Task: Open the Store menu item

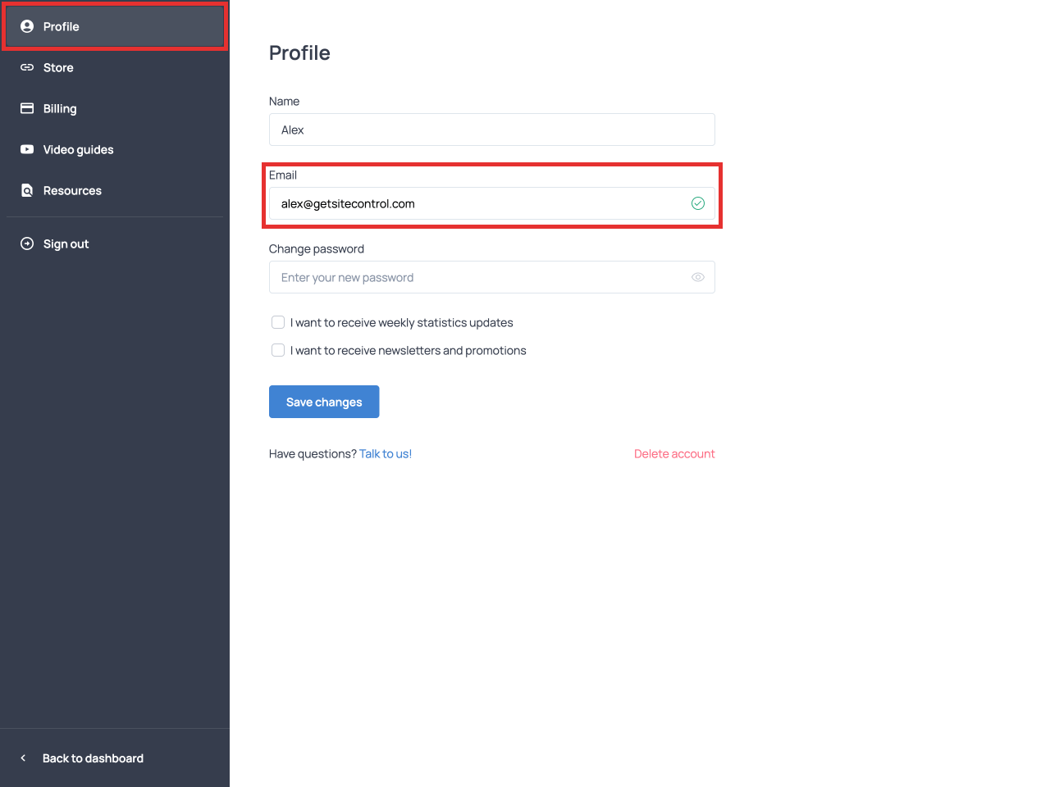Action: click(x=58, y=67)
